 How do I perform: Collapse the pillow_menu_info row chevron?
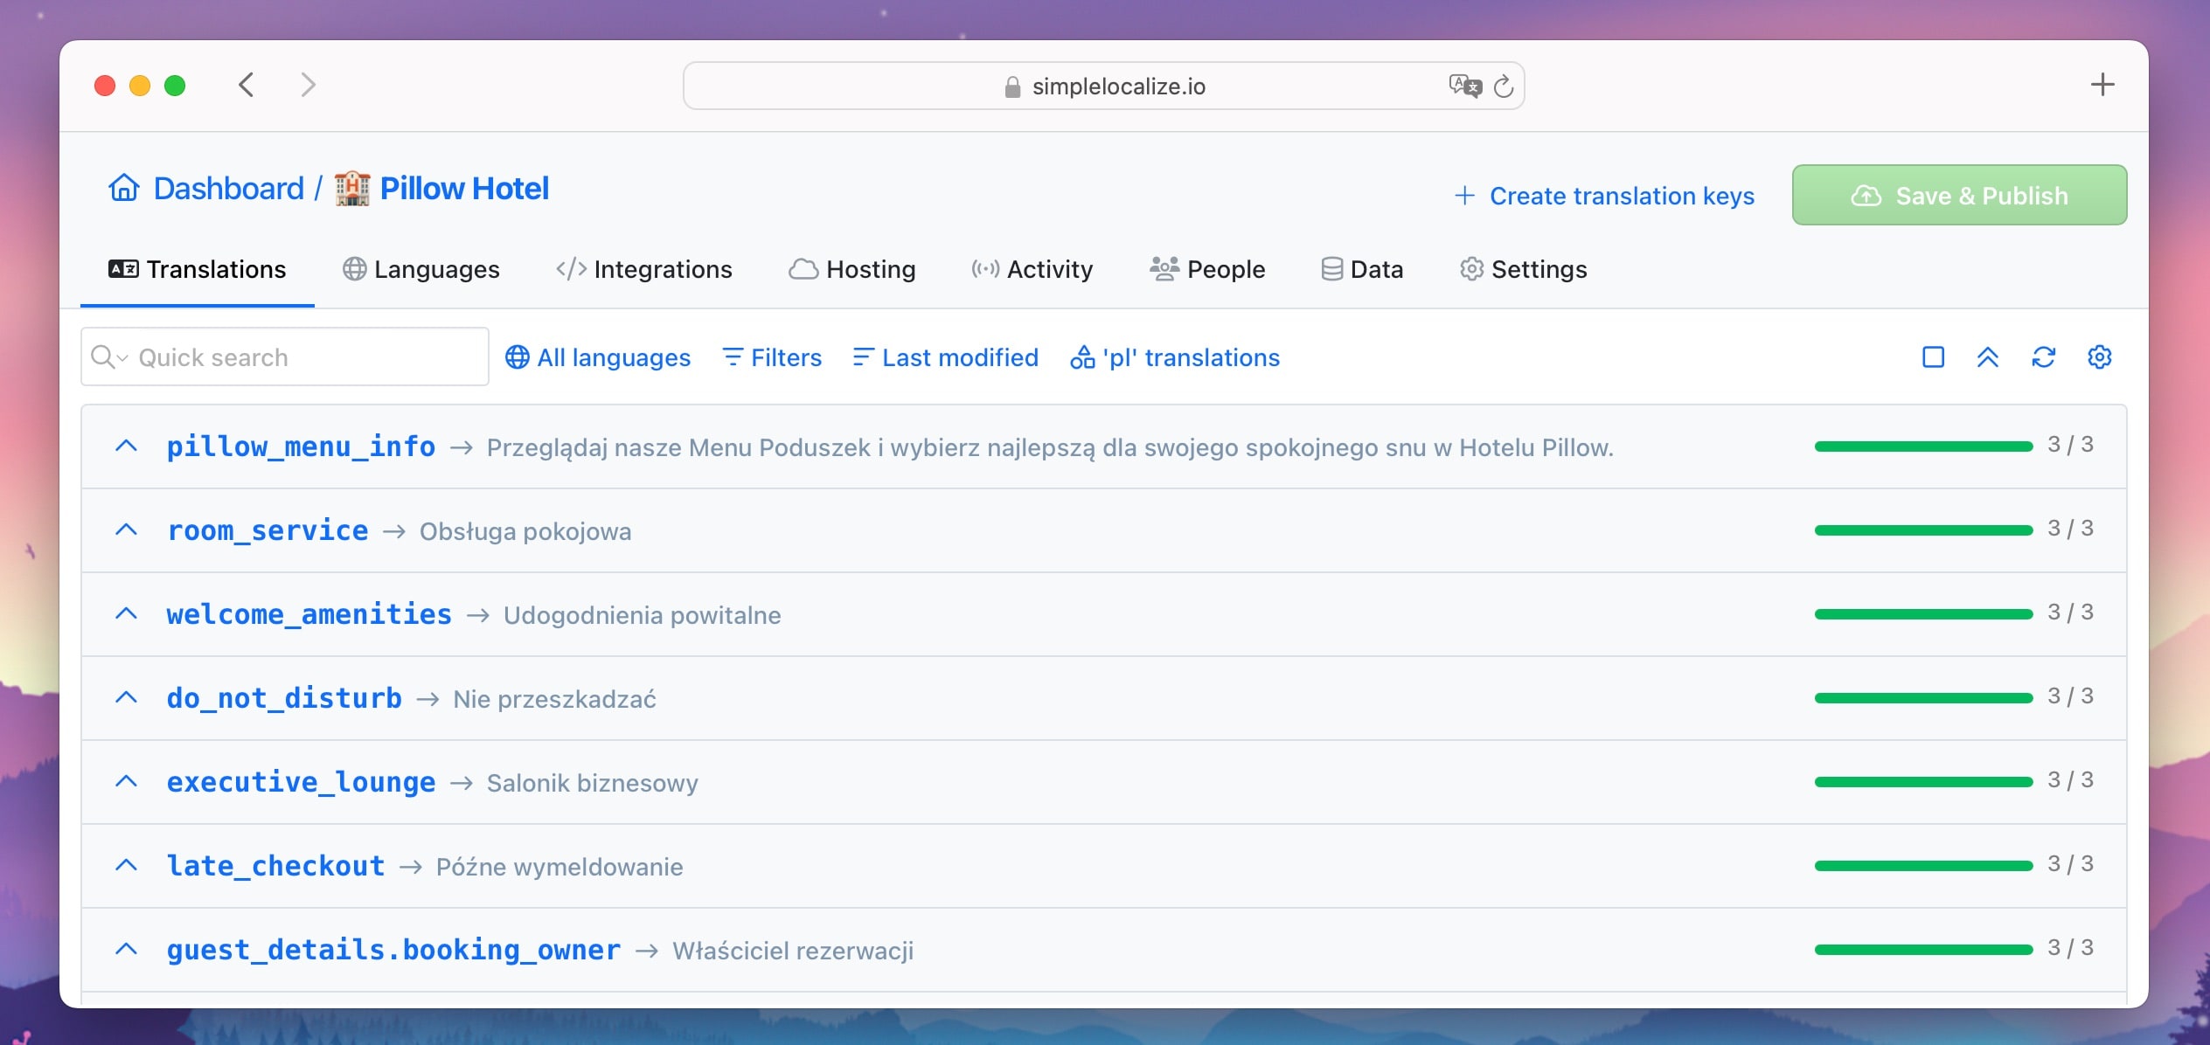(127, 446)
